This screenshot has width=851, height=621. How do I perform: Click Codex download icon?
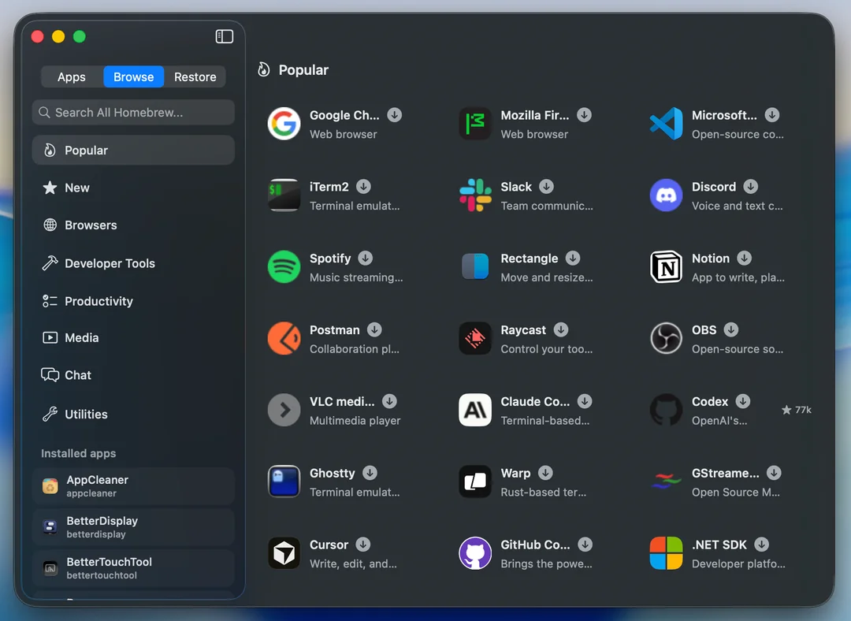click(x=743, y=402)
